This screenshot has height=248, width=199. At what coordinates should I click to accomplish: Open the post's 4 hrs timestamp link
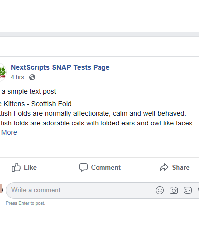(x=17, y=77)
